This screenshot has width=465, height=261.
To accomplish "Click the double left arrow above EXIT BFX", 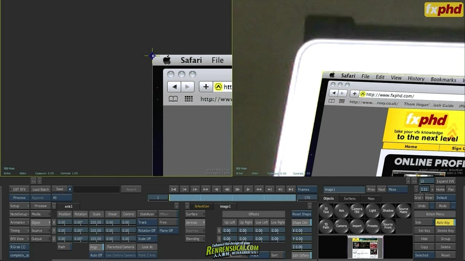I will 33,181.
